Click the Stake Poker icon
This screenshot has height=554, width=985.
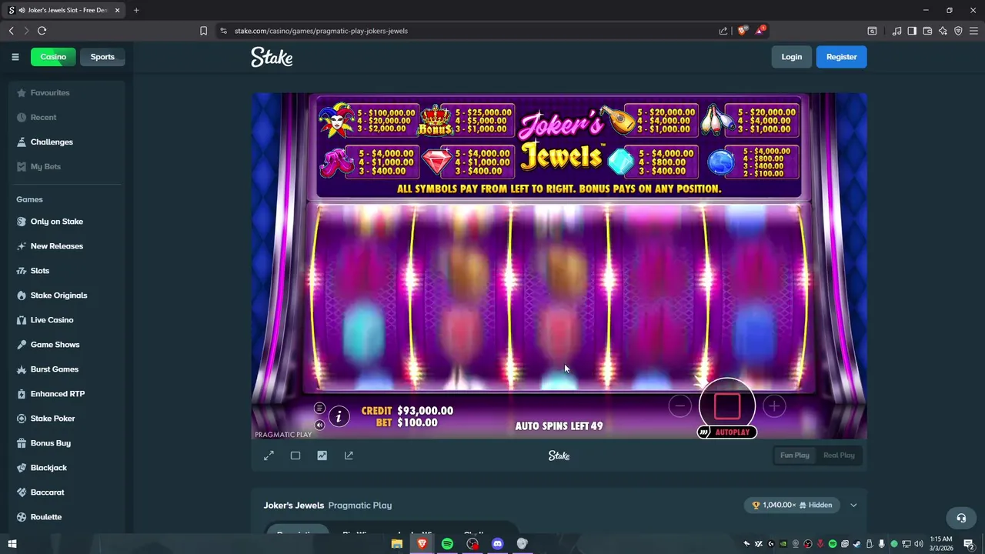pos(22,419)
